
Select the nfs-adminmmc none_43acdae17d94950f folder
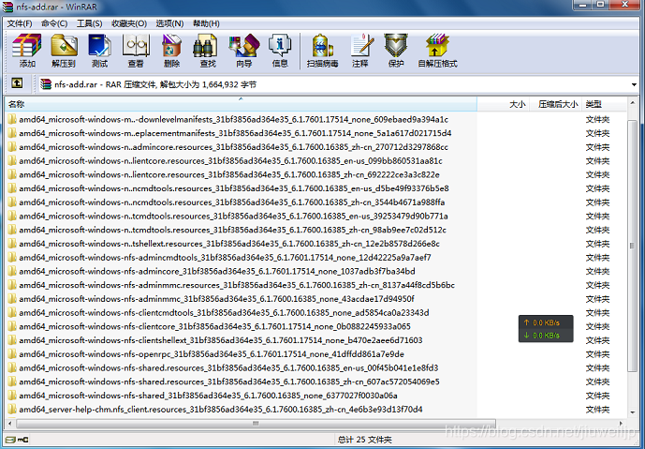(216, 299)
